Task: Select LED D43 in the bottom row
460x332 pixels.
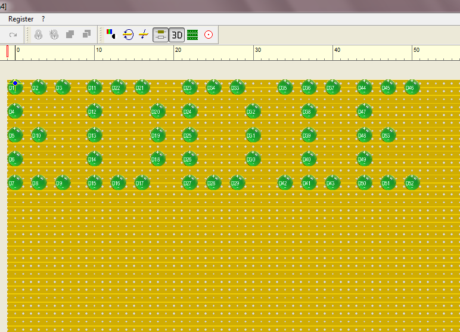Action: point(332,182)
